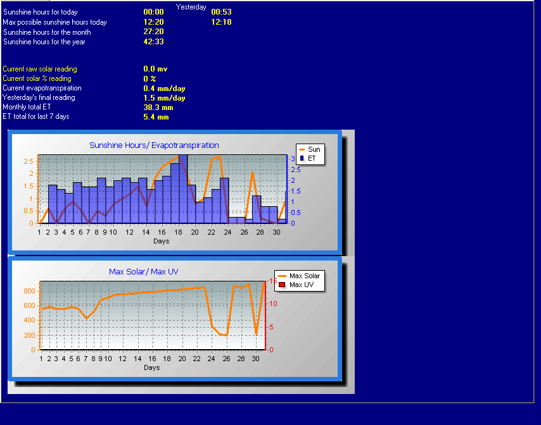Screen dimensions: 541x425
Task: Click the evapotranspiration value 0.4 mm/day
Action: tap(164, 89)
